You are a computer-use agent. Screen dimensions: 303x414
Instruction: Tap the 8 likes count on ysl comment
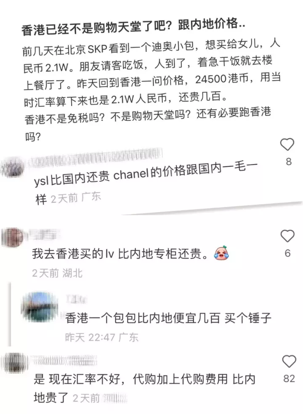click(288, 161)
